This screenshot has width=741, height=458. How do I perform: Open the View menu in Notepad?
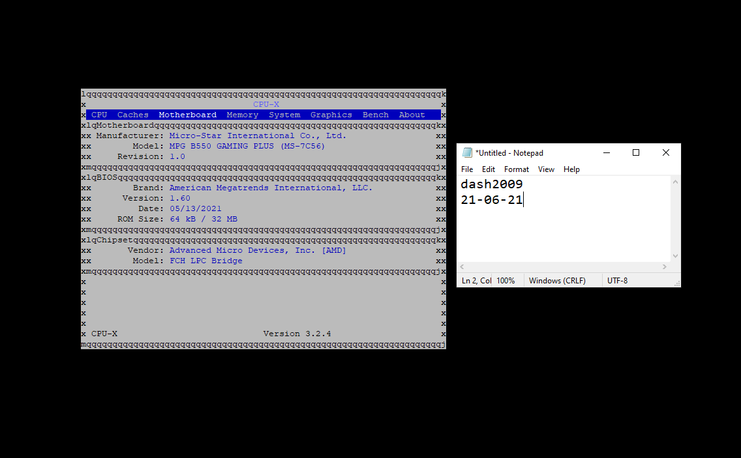546,169
